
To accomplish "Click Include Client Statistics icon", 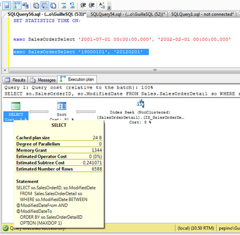I will [x=25, y=5].
